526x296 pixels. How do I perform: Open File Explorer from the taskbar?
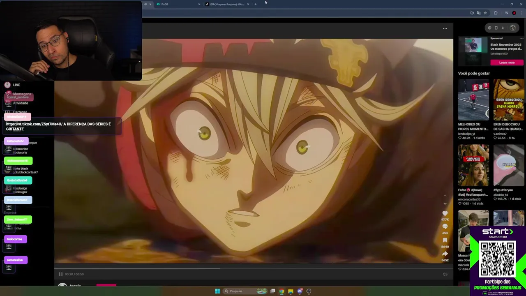coord(291,291)
